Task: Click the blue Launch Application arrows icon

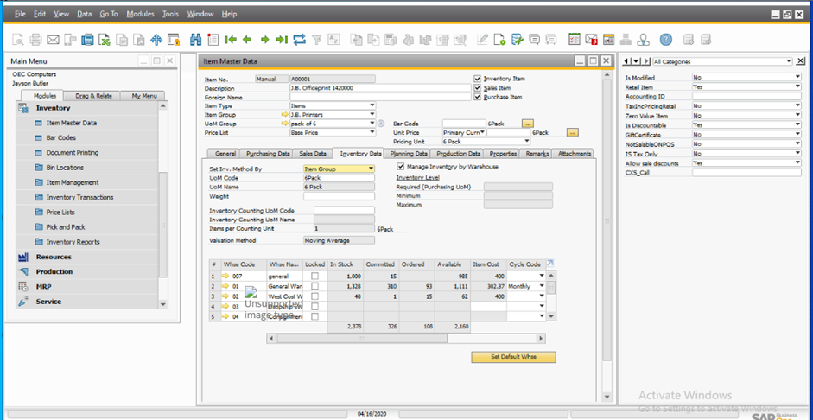Action: coord(156,40)
